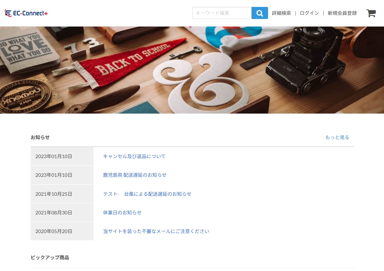The width and height of the screenshot is (384, 271).
Task: Open the ログイン page
Action: click(x=309, y=13)
